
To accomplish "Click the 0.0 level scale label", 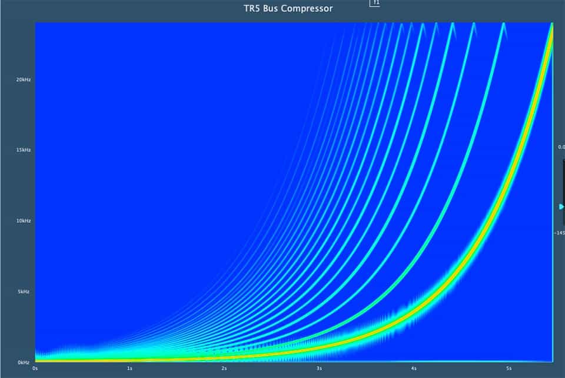I will pyautogui.click(x=561, y=147).
